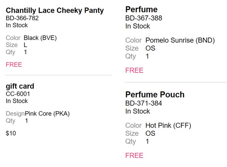Select the Pomelo Sunrise (BND) color value
This screenshot has width=227, height=167.
coord(180,40)
